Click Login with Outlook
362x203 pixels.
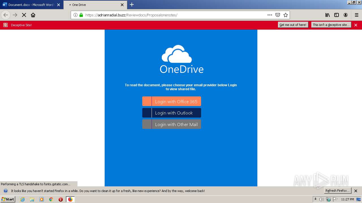point(172,113)
